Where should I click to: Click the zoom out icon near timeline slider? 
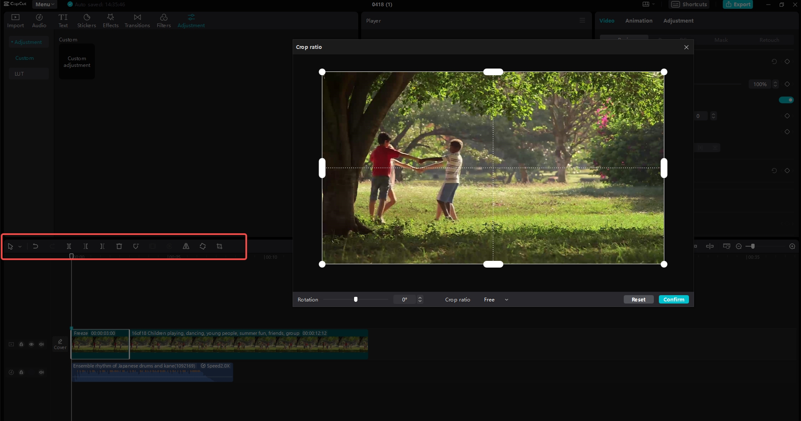tap(738, 246)
